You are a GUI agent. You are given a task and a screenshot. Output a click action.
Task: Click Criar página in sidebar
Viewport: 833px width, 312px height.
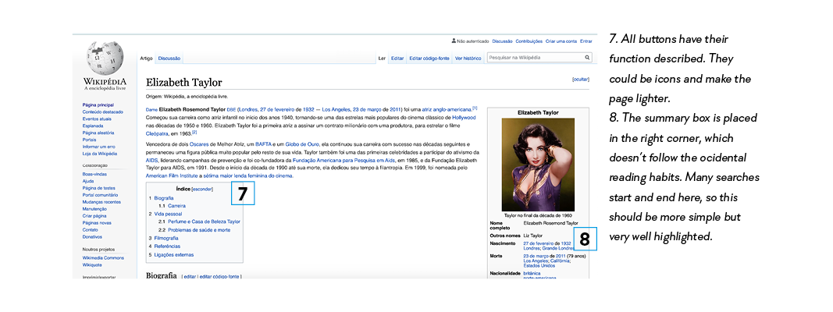pyautogui.click(x=94, y=216)
